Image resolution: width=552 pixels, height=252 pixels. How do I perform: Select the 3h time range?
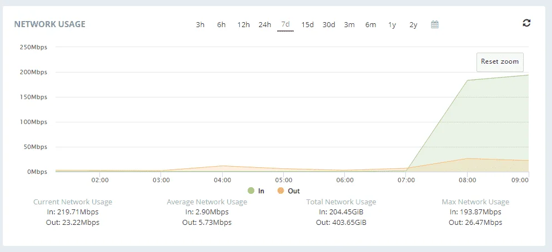[200, 24]
